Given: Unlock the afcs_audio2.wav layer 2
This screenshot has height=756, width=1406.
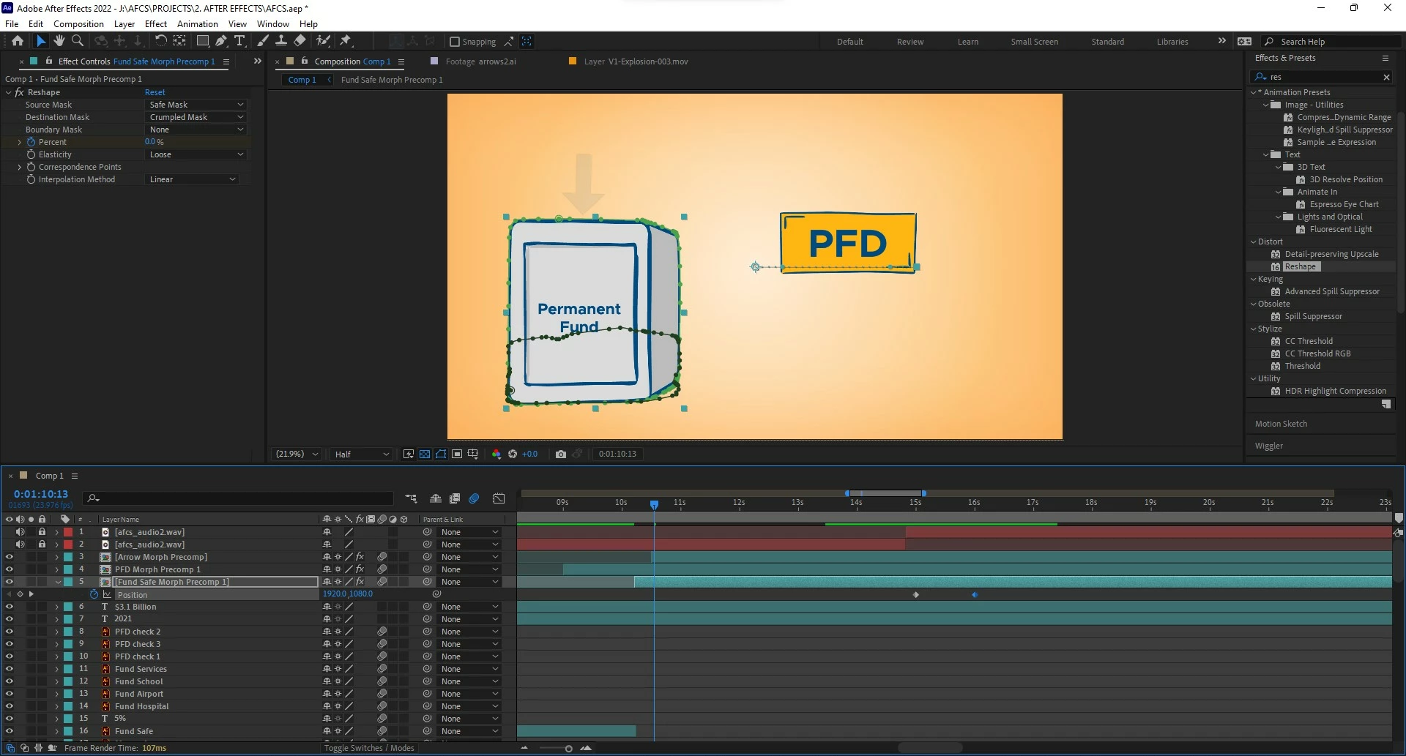Looking at the screenshot, I should pos(42,544).
